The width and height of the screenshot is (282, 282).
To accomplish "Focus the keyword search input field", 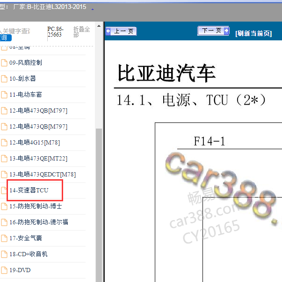I will click(x=15, y=31).
